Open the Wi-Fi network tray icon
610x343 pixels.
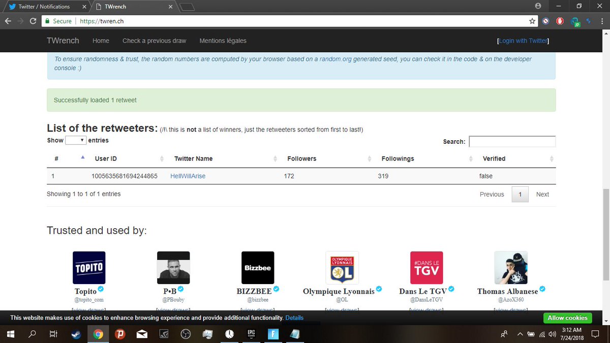542,334
